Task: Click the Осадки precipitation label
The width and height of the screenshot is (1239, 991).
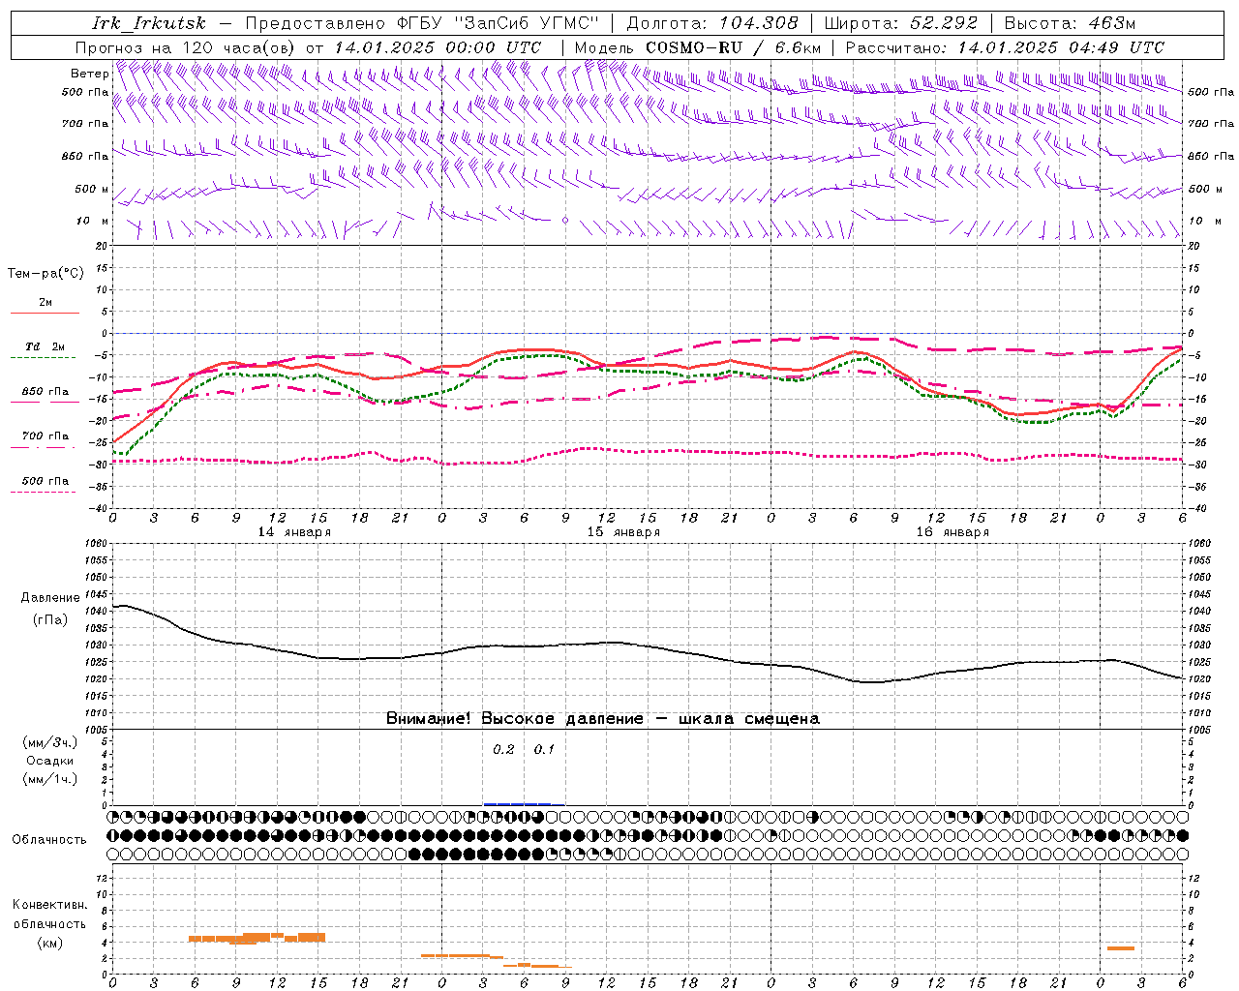Action: pyautogui.click(x=50, y=761)
